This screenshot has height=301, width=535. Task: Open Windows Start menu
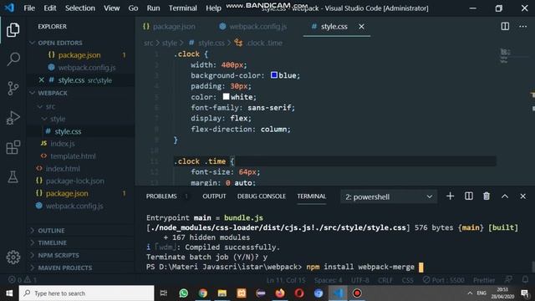[9, 293]
